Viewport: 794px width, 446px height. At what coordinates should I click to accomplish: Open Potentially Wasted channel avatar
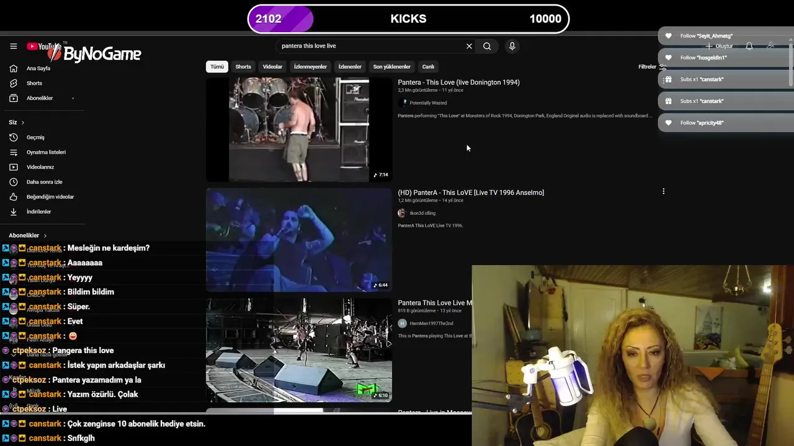(x=403, y=103)
